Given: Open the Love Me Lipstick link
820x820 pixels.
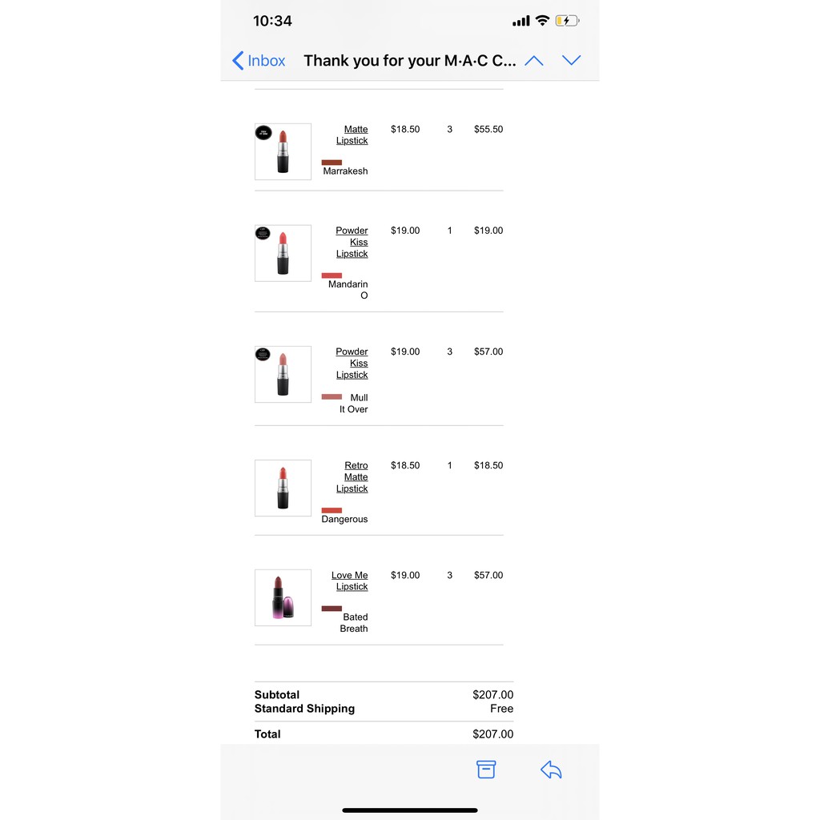Looking at the screenshot, I should point(350,581).
